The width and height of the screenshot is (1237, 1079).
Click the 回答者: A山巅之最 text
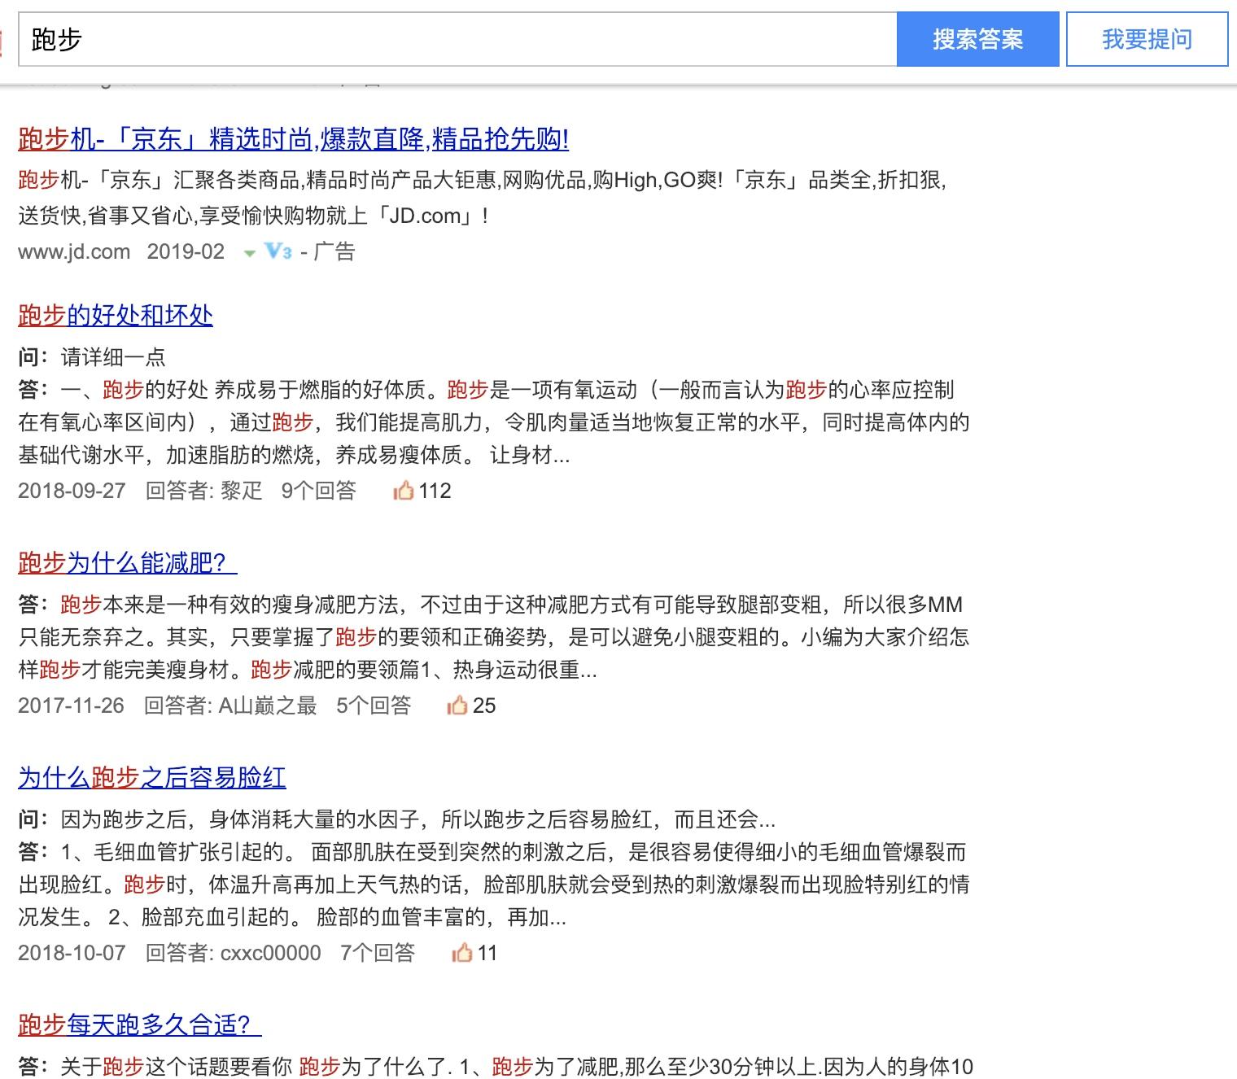click(230, 705)
